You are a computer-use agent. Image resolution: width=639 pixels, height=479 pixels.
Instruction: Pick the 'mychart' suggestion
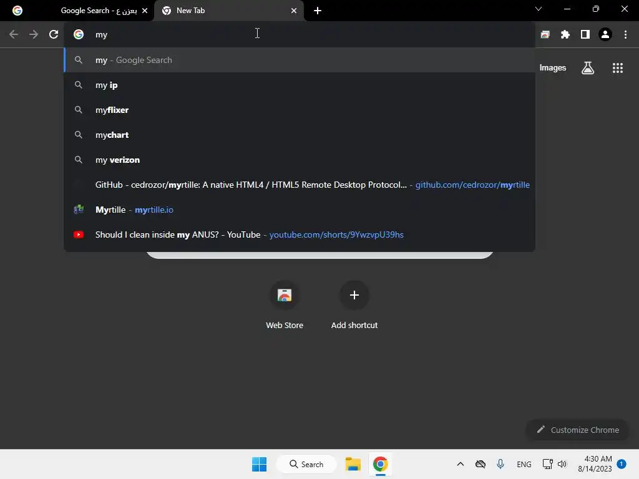click(300, 135)
